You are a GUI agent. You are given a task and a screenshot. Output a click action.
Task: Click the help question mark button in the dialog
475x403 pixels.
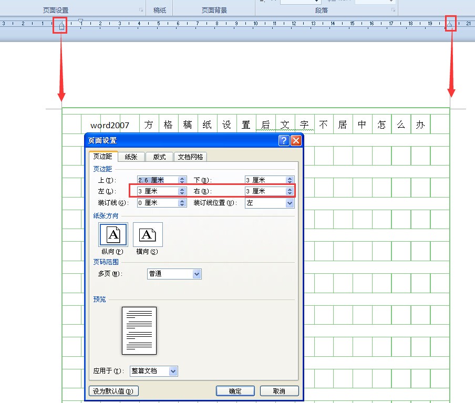[x=284, y=141]
